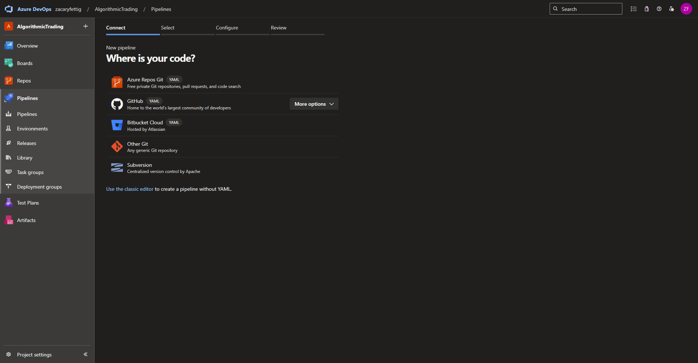The image size is (698, 363).
Task: Collapse the sidebar with double chevron
Action: point(85,354)
